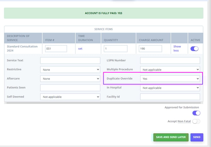Toggle the Approved for Submission switch
This screenshot has width=211, height=147.
[x=196, y=113]
